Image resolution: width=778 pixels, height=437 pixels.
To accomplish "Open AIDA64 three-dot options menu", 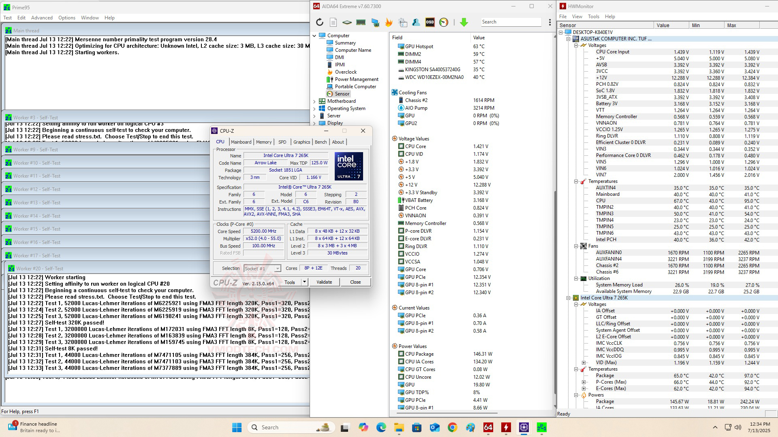I will click(x=549, y=22).
